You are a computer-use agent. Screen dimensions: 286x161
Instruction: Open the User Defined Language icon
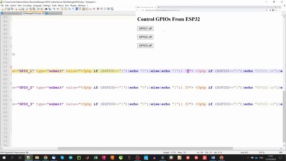pos(80,9)
